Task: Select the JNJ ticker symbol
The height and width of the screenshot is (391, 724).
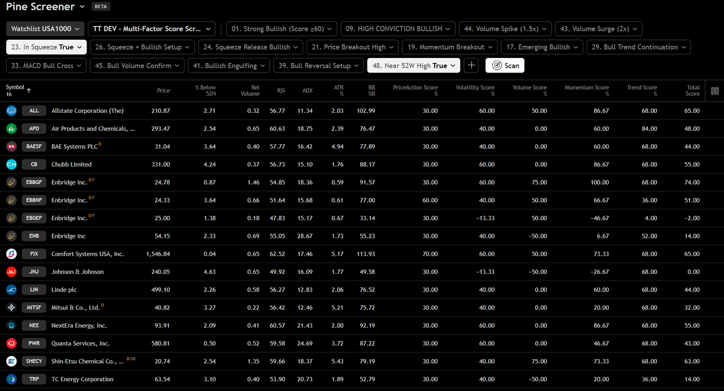Action: (x=34, y=272)
